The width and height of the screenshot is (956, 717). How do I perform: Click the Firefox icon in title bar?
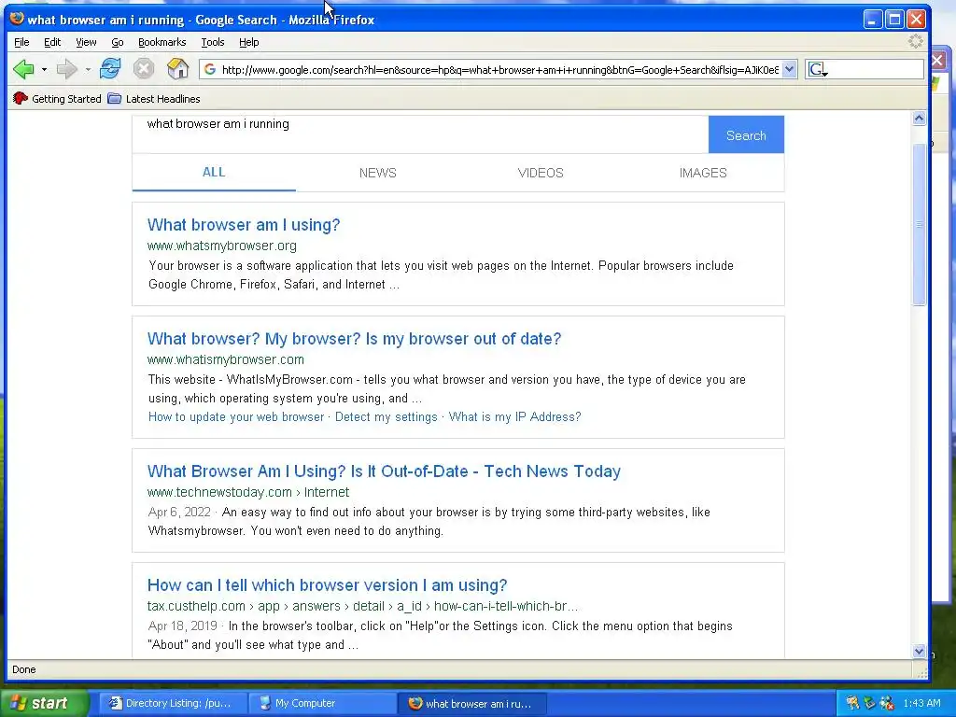17,19
